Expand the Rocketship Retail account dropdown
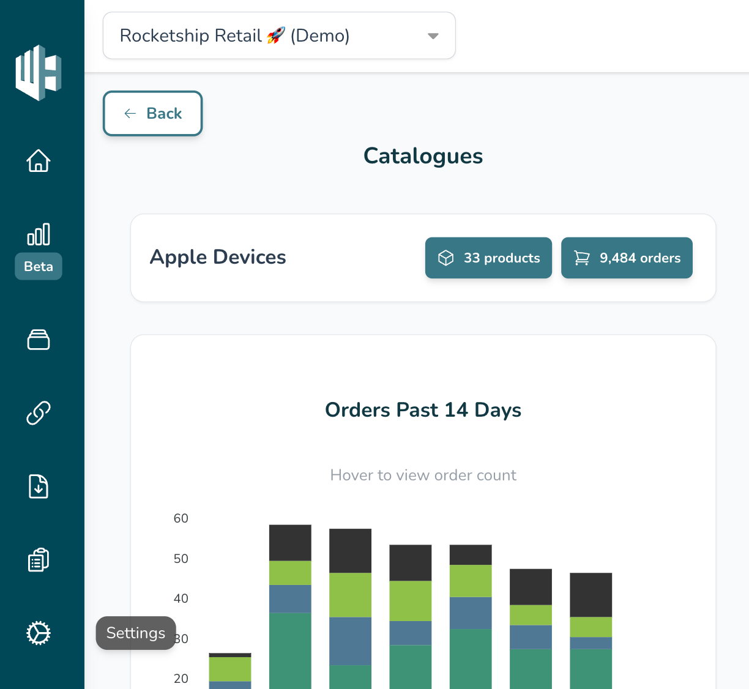 point(279,35)
